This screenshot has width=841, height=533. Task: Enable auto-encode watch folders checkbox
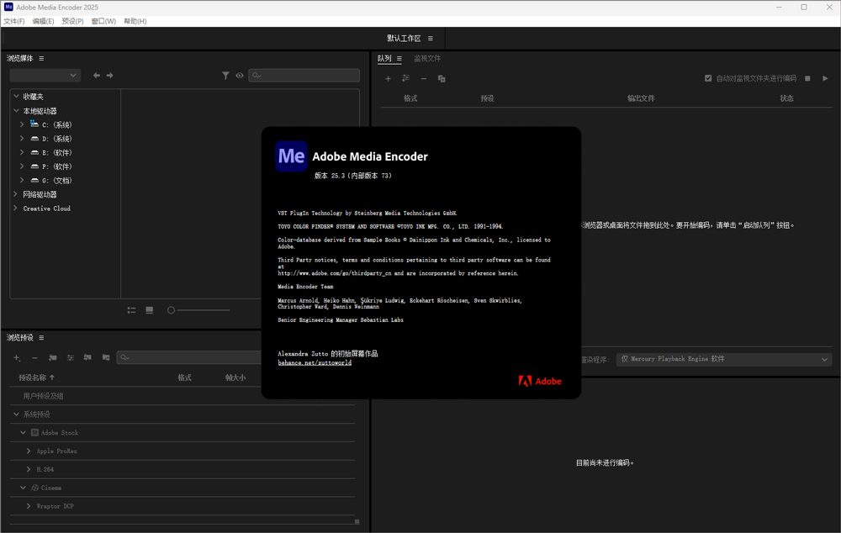click(708, 77)
